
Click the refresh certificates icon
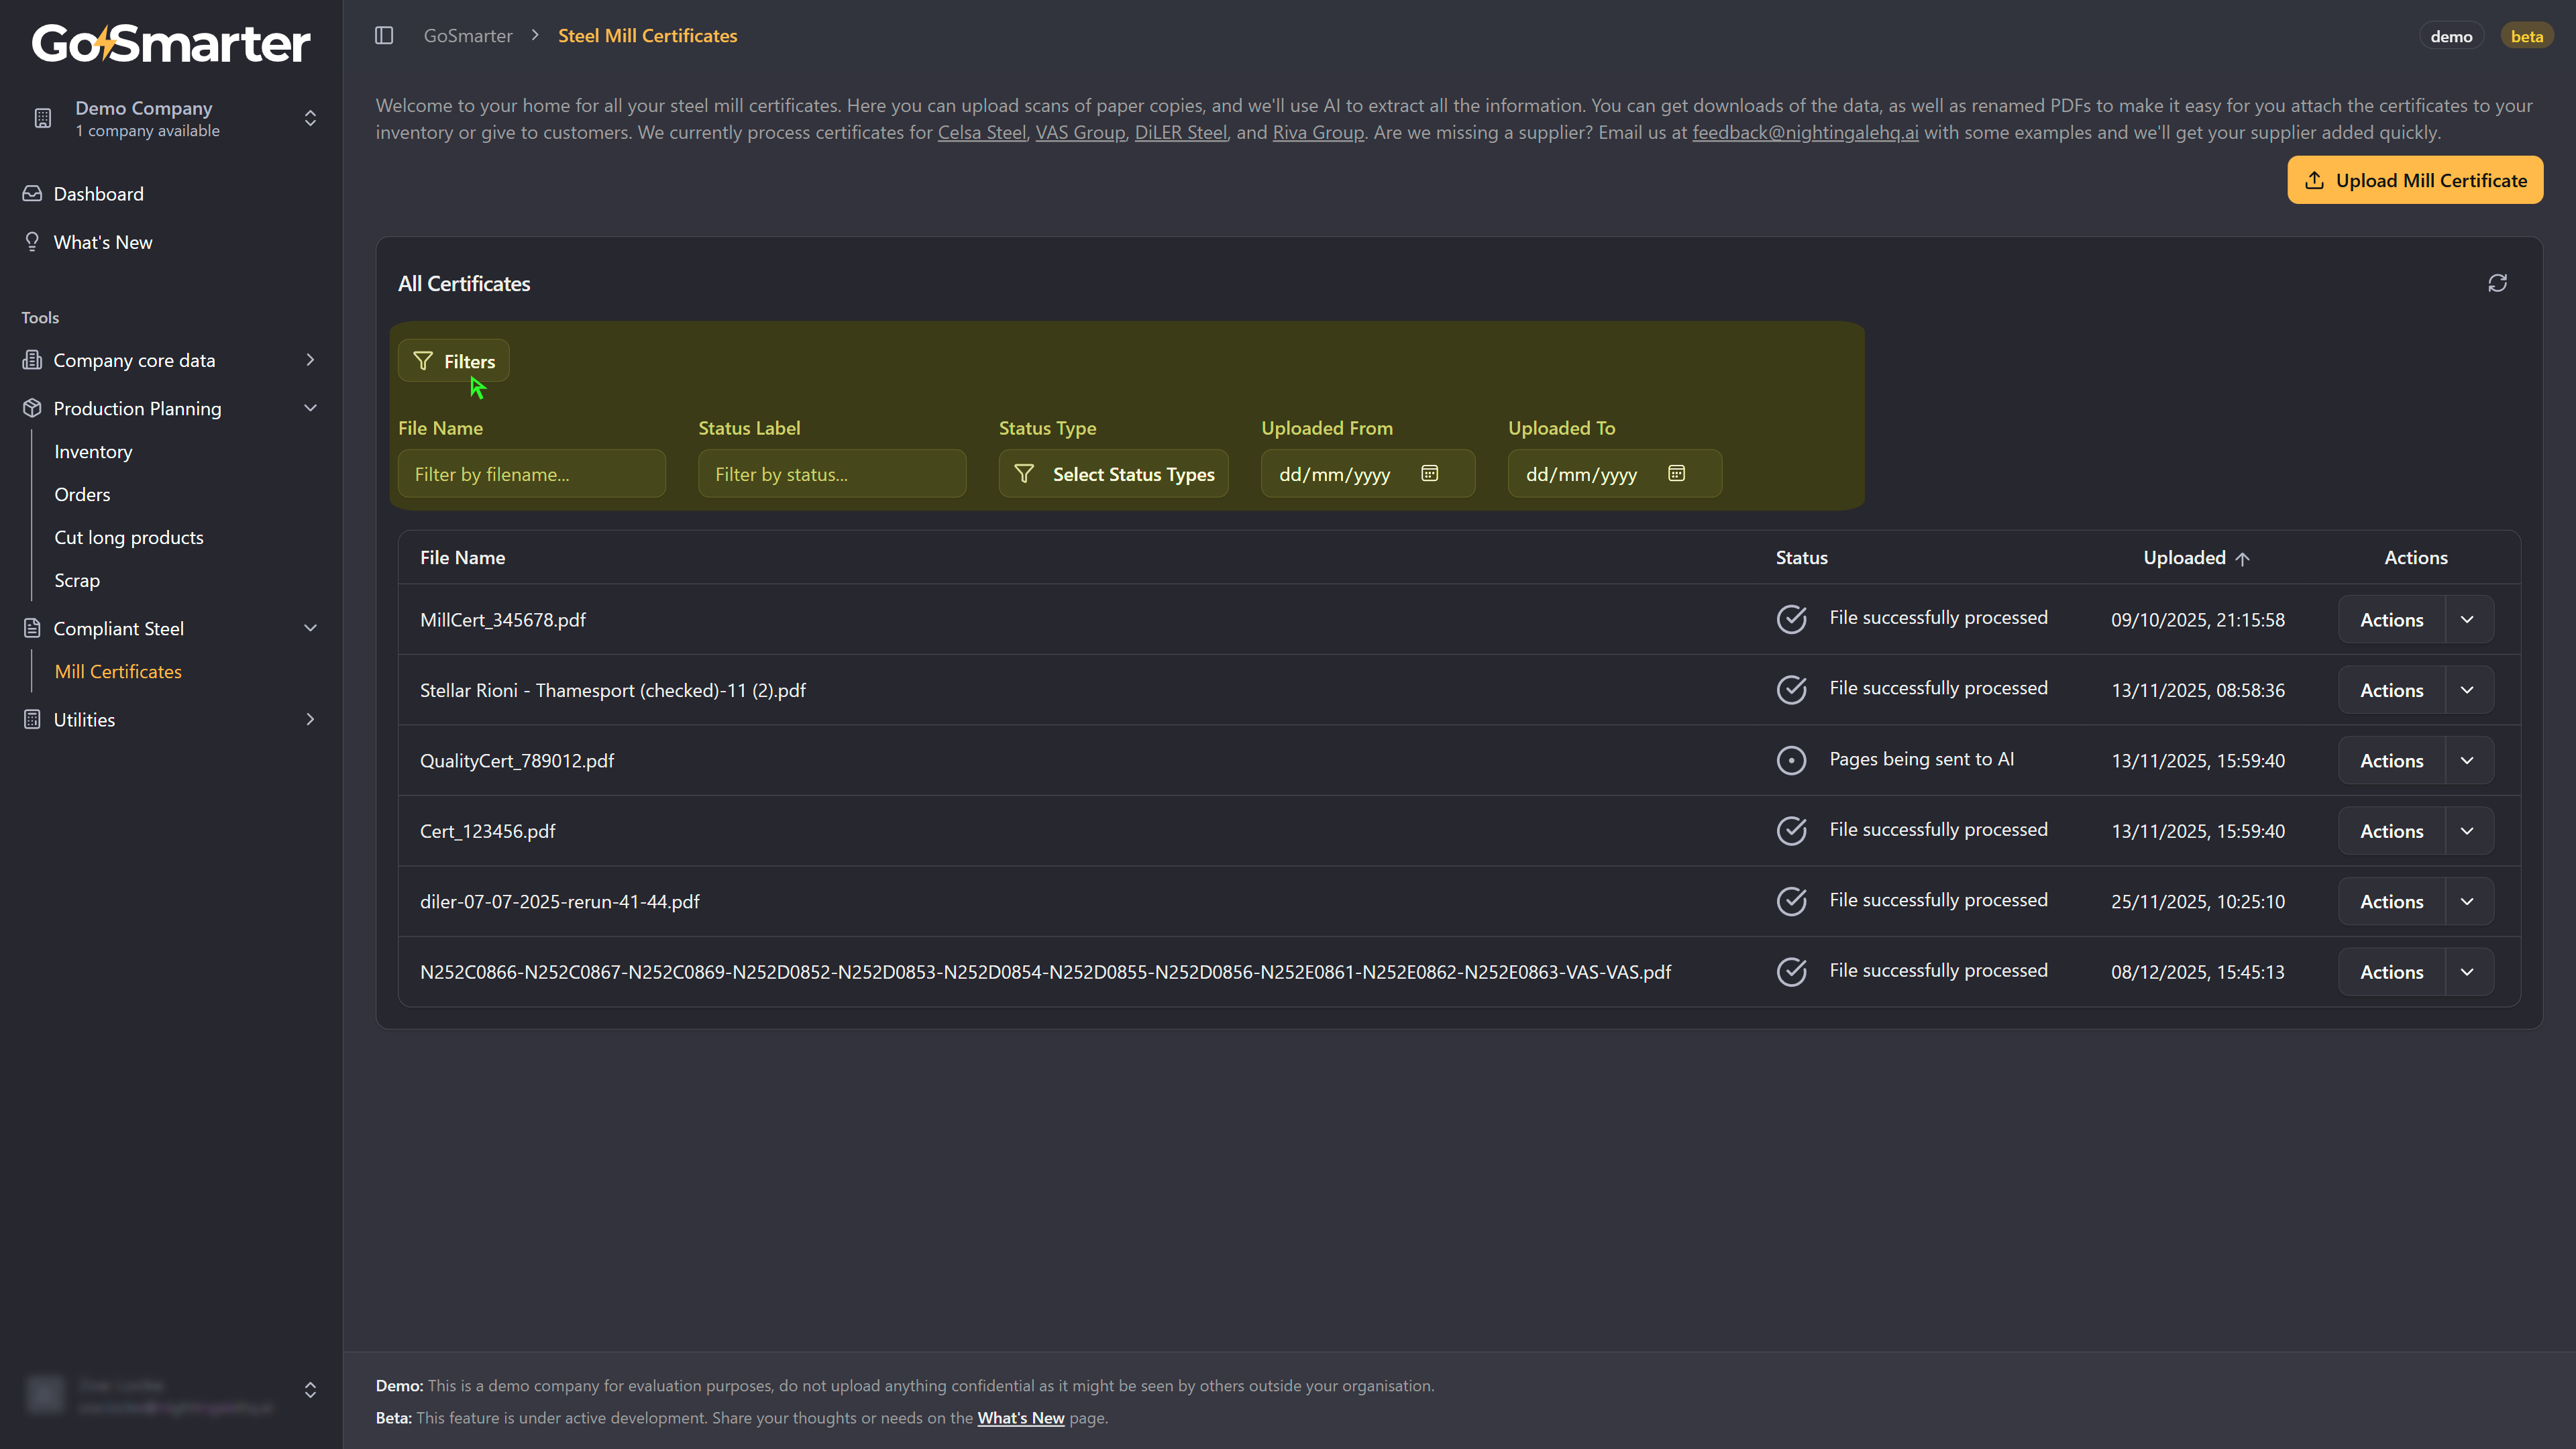point(2497,284)
